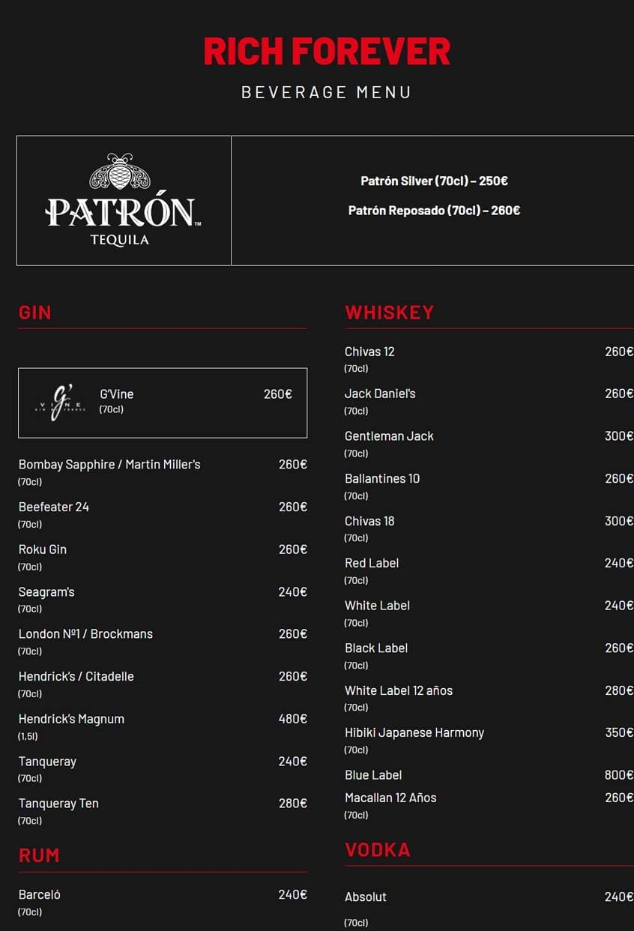Select the Beefeater 24 gin item
The image size is (634, 931).
click(x=54, y=507)
